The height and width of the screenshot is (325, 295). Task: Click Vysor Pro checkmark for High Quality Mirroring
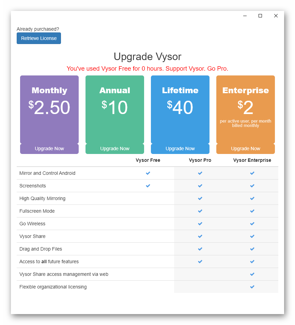click(200, 198)
